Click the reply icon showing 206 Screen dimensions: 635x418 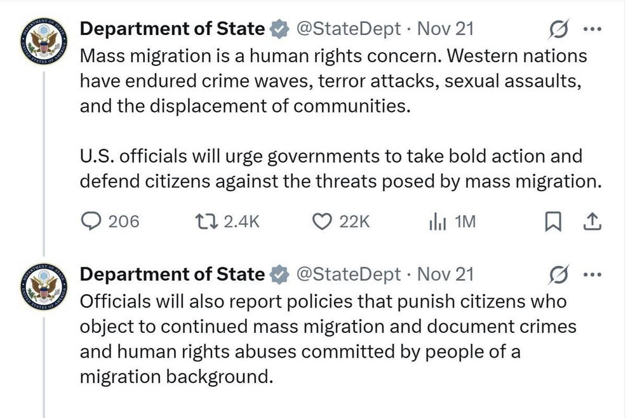tap(93, 221)
